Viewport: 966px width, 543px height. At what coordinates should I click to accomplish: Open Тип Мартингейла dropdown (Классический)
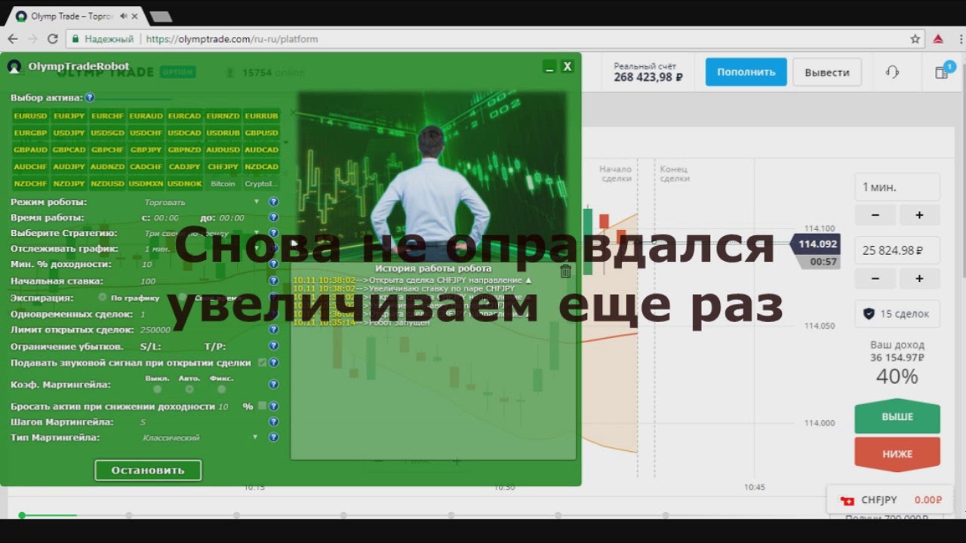pyautogui.click(x=202, y=437)
